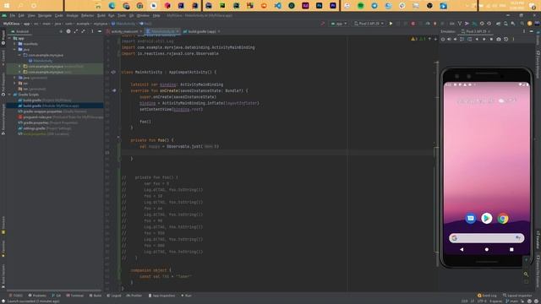541x304 pixels.
Task: Open Visual Studio Code from Windows taskbar
Action: pos(277,6)
